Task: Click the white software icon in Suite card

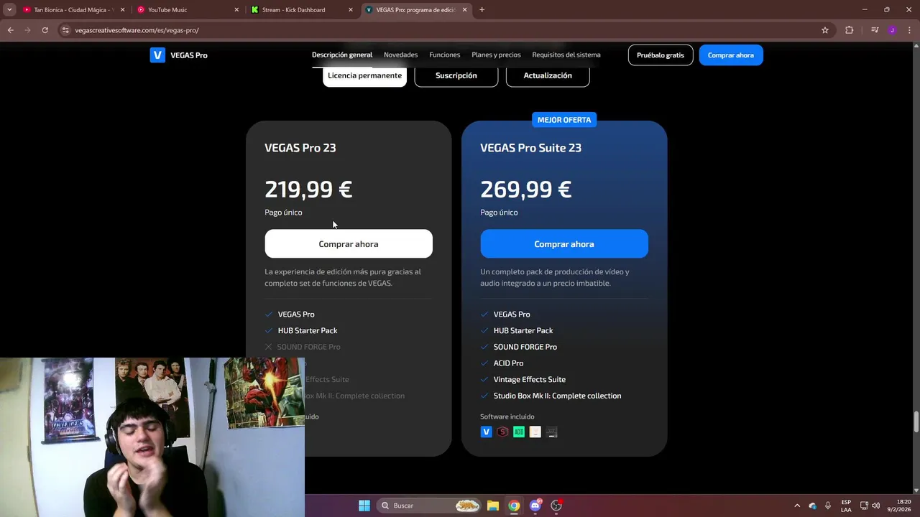Action: (x=535, y=432)
